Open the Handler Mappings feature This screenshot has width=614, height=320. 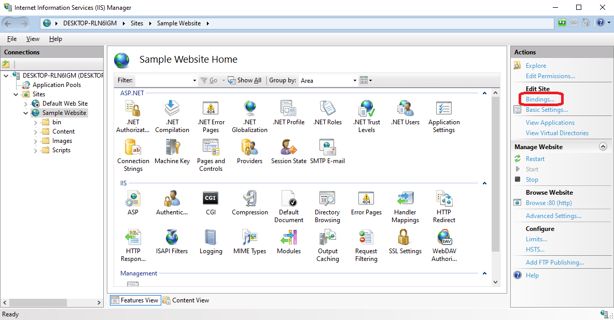tap(405, 207)
